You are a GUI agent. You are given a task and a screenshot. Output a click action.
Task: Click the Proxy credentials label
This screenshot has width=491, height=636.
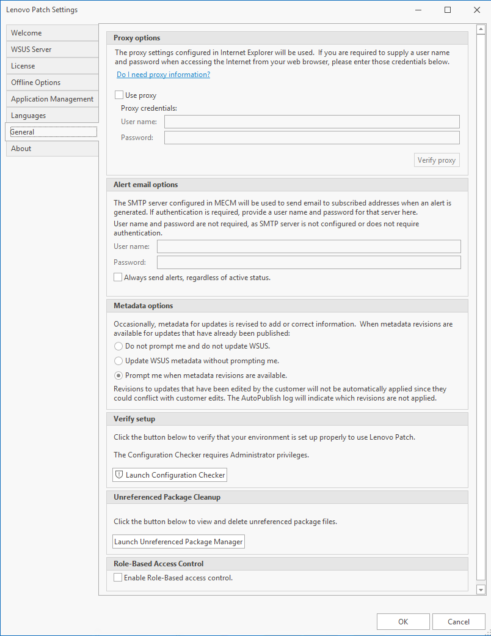tap(149, 108)
